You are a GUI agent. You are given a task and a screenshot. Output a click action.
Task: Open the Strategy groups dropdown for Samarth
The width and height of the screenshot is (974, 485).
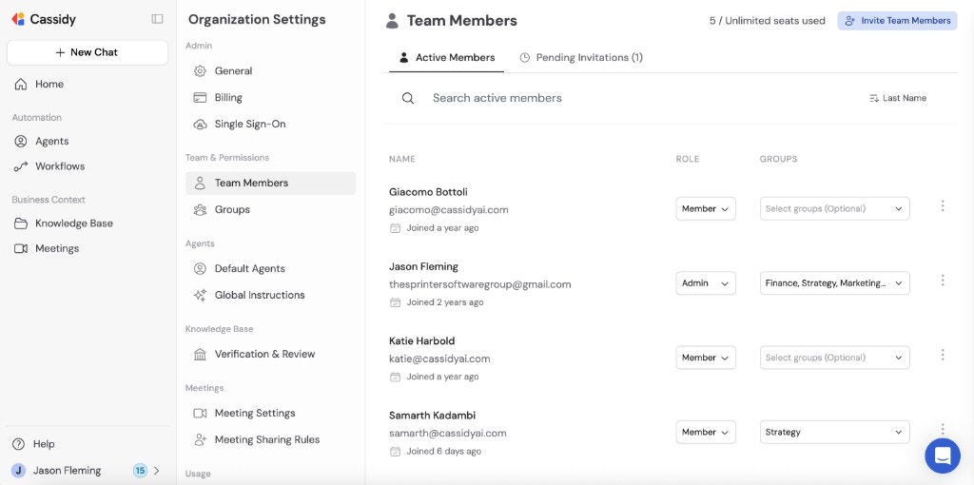(835, 432)
